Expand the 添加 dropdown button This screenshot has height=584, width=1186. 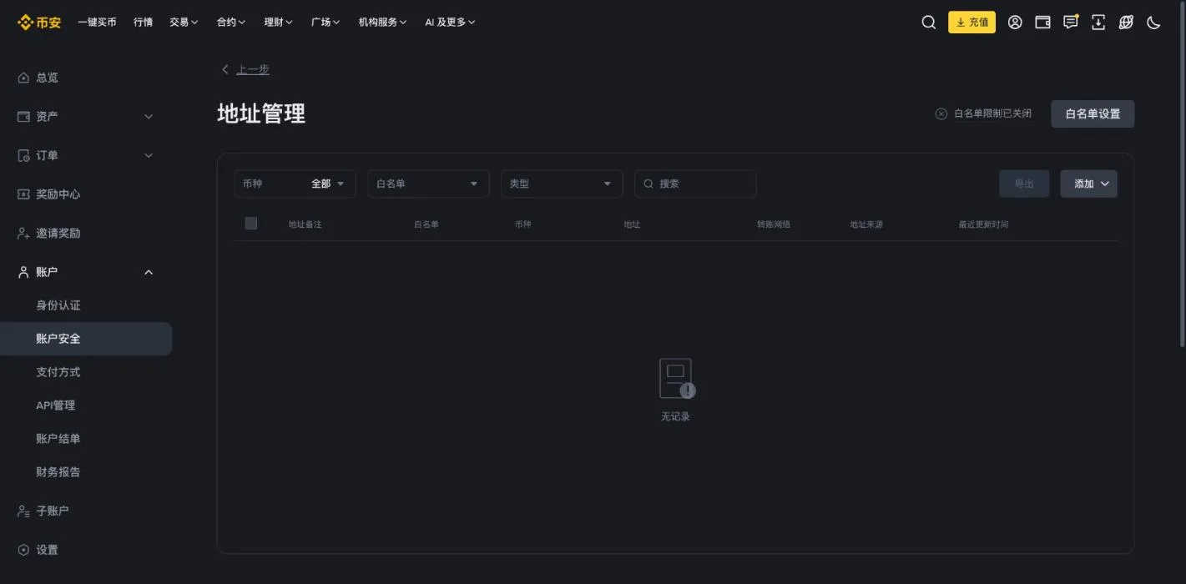coord(1088,184)
